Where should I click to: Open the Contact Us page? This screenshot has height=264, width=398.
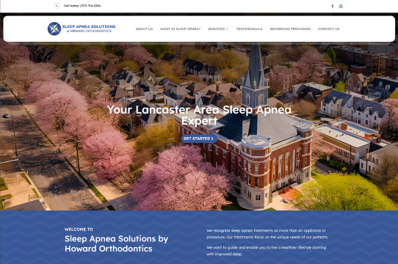coord(329,29)
